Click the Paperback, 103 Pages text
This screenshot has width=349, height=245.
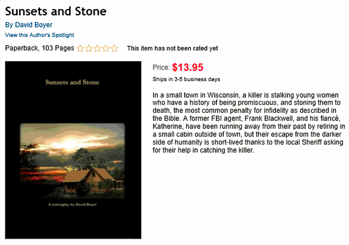tap(40, 48)
